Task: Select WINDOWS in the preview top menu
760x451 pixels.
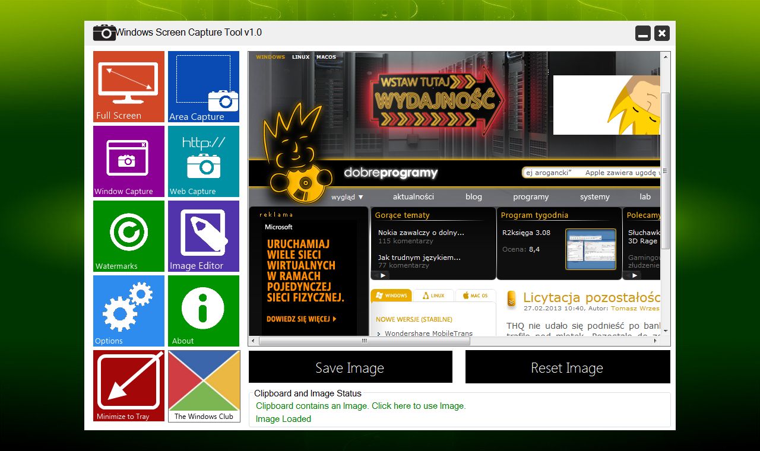Action: tap(271, 57)
